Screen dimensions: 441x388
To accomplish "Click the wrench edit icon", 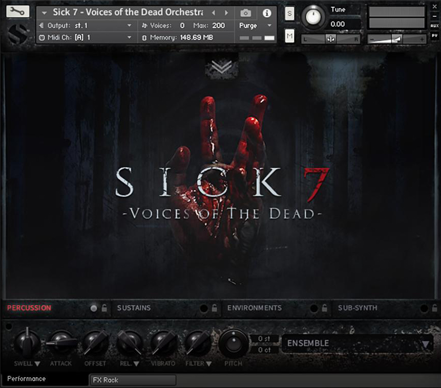I will click(x=17, y=10).
